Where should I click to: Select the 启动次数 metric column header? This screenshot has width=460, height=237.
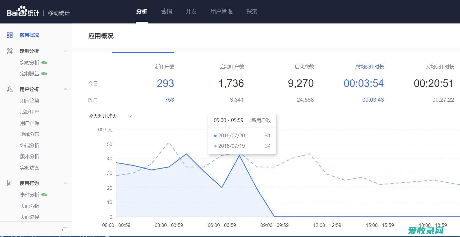[304, 67]
